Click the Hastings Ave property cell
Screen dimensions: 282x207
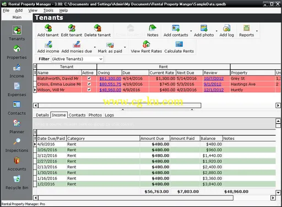[252, 84]
